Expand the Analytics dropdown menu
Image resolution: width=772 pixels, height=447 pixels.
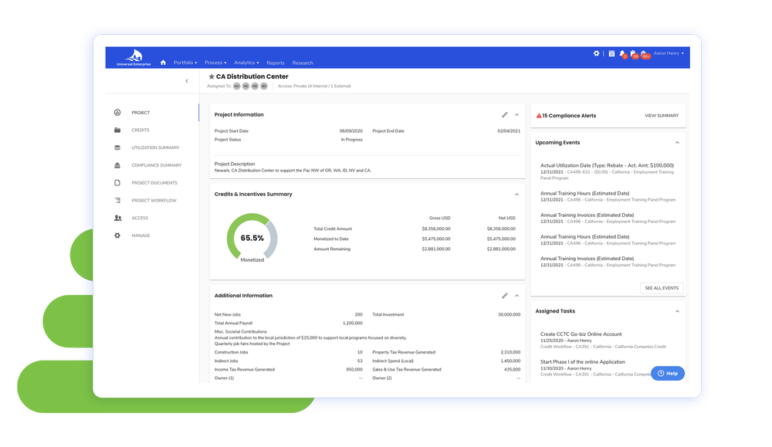(246, 63)
